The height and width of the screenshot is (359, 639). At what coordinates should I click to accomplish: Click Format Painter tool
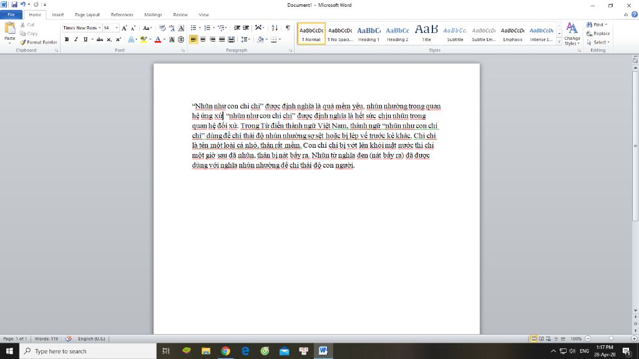point(38,42)
